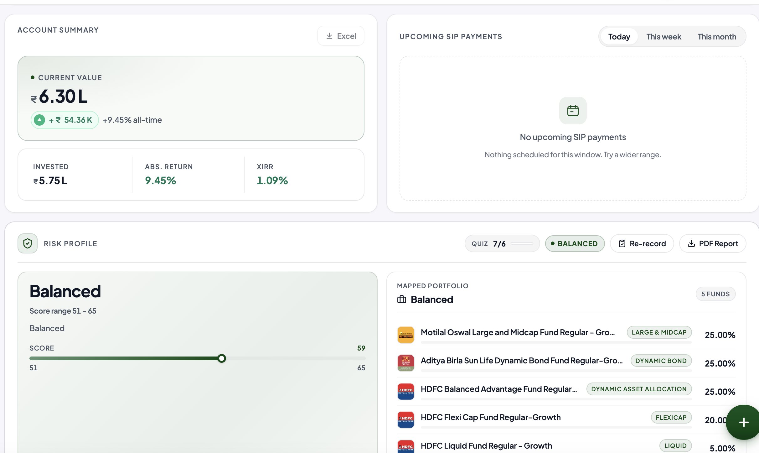Click the shield icon beside Risk Profile
Image resolution: width=759 pixels, height=453 pixels.
[28, 243]
